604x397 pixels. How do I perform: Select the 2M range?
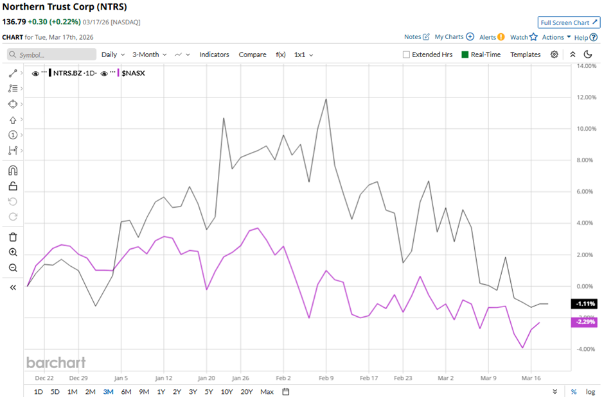tap(90, 392)
